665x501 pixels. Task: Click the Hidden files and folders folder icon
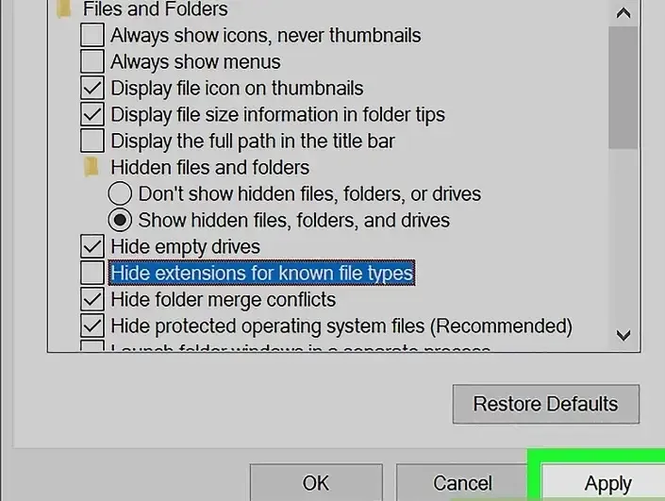pos(91,167)
